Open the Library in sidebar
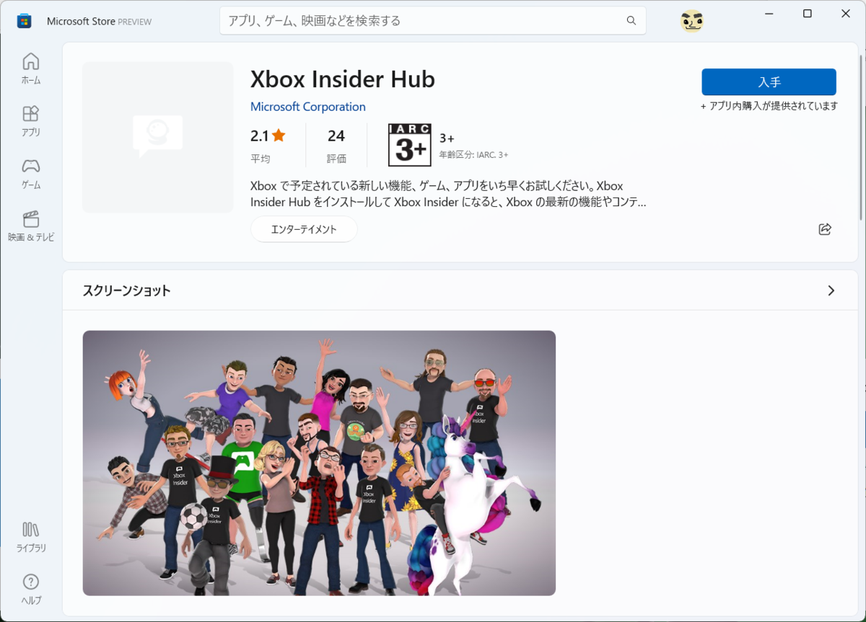This screenshot has height=622, width=866. (x=31, y=537)
